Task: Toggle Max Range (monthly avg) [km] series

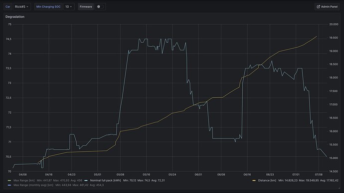Action: point(33,185)
